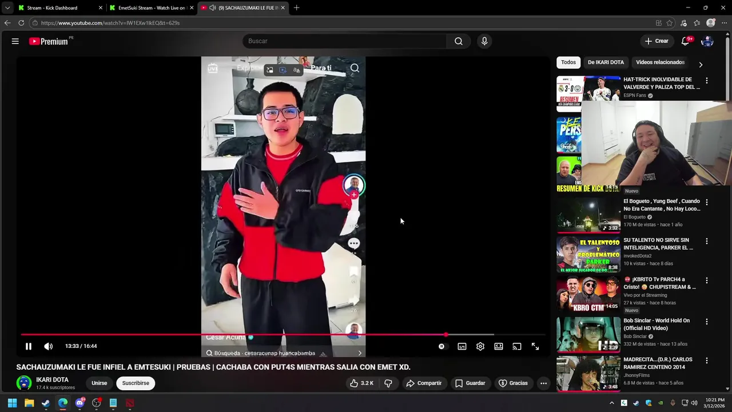
Task: Open File Explorer from taskbar
Action: [29, 403]
